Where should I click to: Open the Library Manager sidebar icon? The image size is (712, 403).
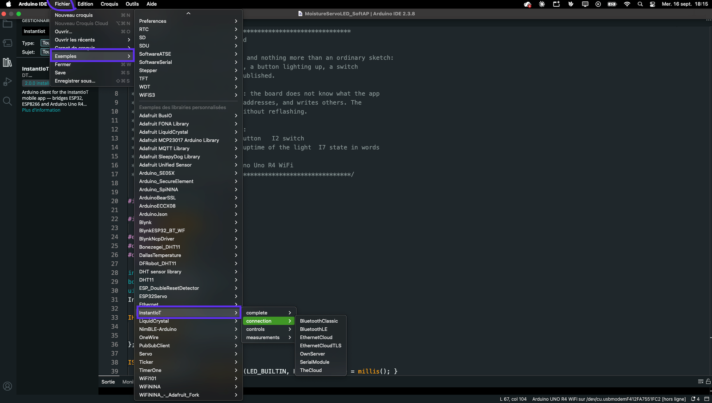[x=8, y=62]
